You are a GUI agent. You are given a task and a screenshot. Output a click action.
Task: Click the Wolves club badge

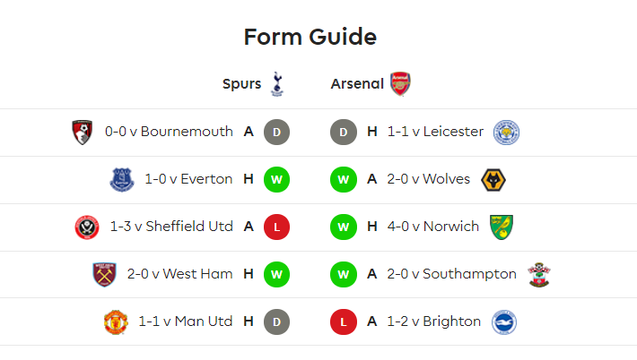[x=493, y=180]
